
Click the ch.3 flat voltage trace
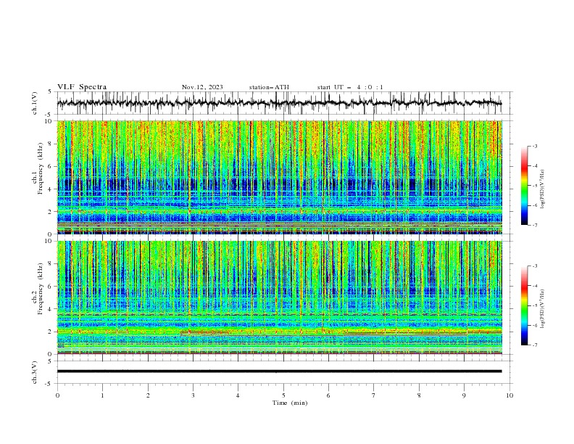pyautogui.click(x=279, y=371)
